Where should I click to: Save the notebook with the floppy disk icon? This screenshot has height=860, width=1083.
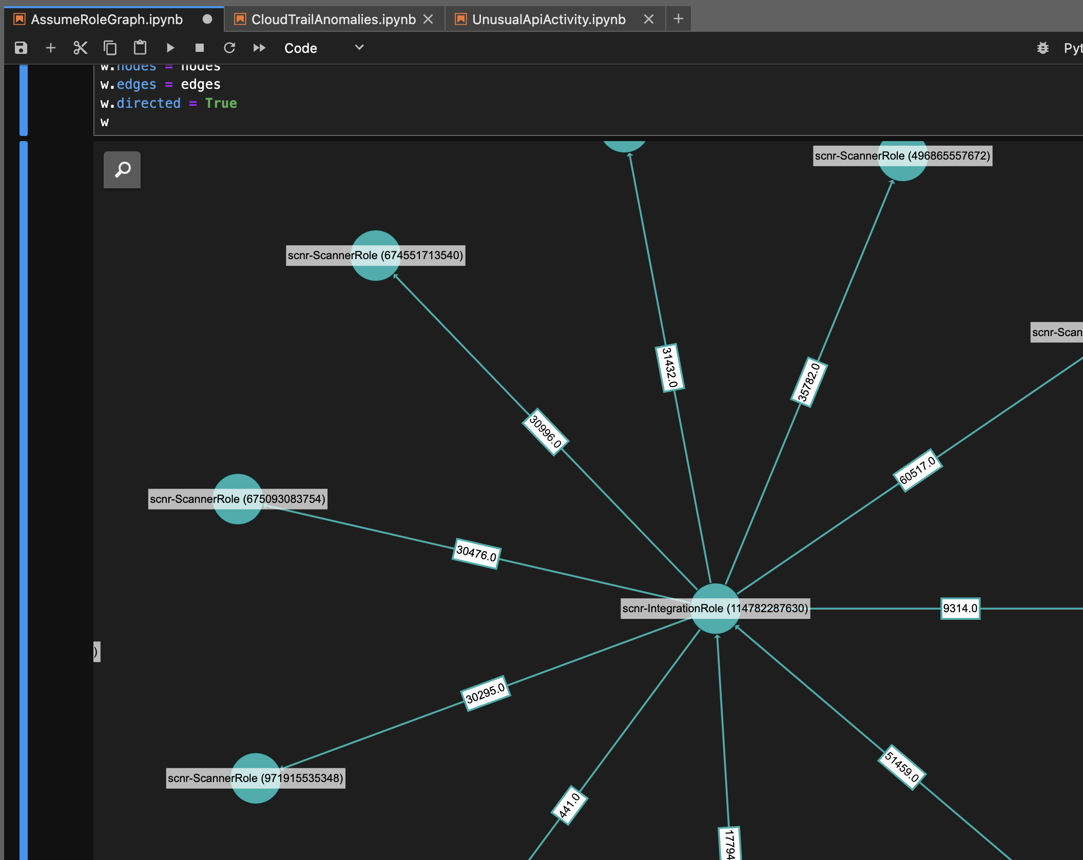21,48
